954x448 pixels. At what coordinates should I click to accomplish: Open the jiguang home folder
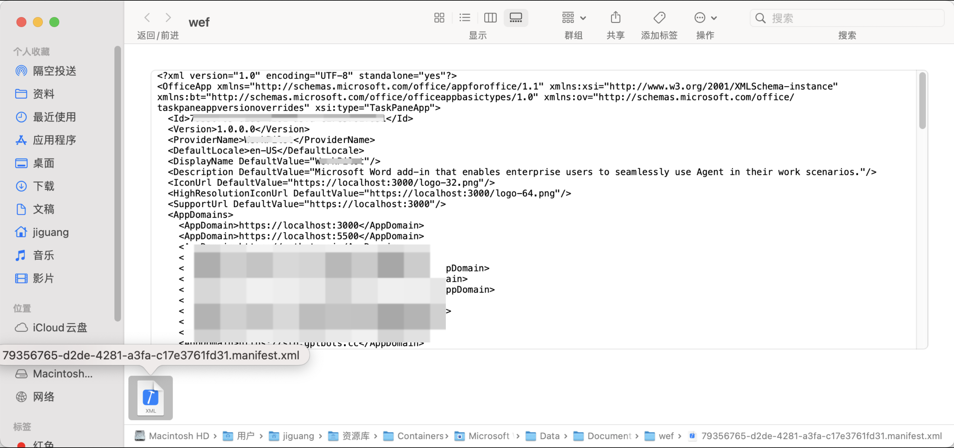[50, 232]
